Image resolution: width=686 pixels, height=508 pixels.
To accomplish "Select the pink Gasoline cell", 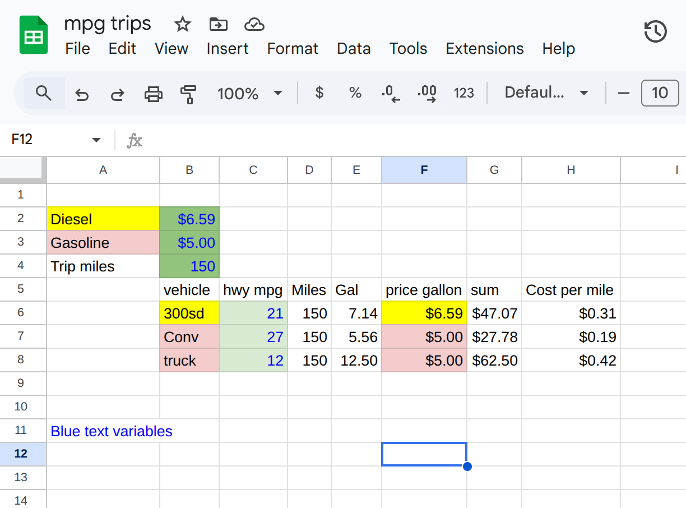I will click(x=103, y=242).
